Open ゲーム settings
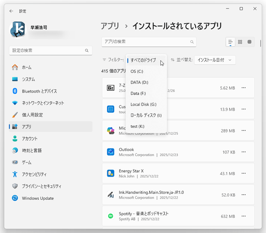This screenshot has height=233, width=266. click(51, 162)
